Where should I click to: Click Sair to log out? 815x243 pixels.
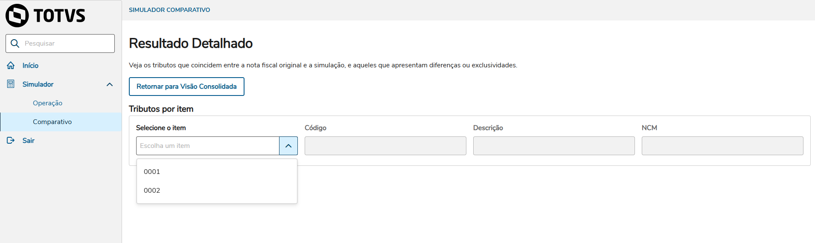(x=29, y=141)
